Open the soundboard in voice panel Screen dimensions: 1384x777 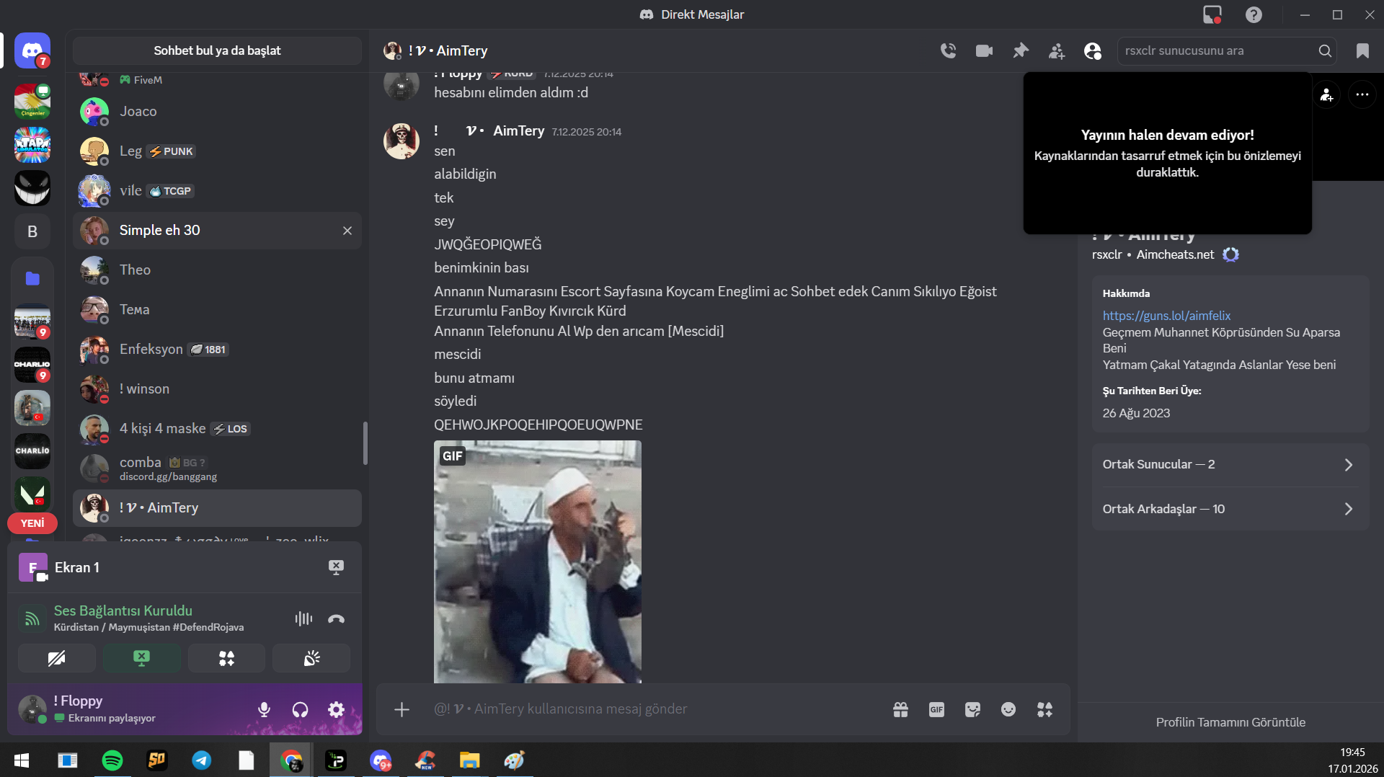pyautogui.click(x=311, y=658)
